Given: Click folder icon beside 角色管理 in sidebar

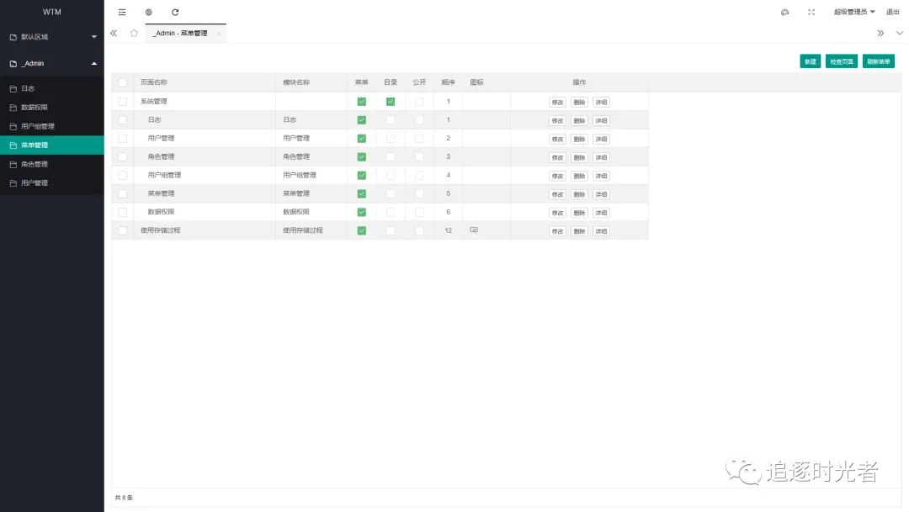Looking at the screenshot, I should coord(13,165).
